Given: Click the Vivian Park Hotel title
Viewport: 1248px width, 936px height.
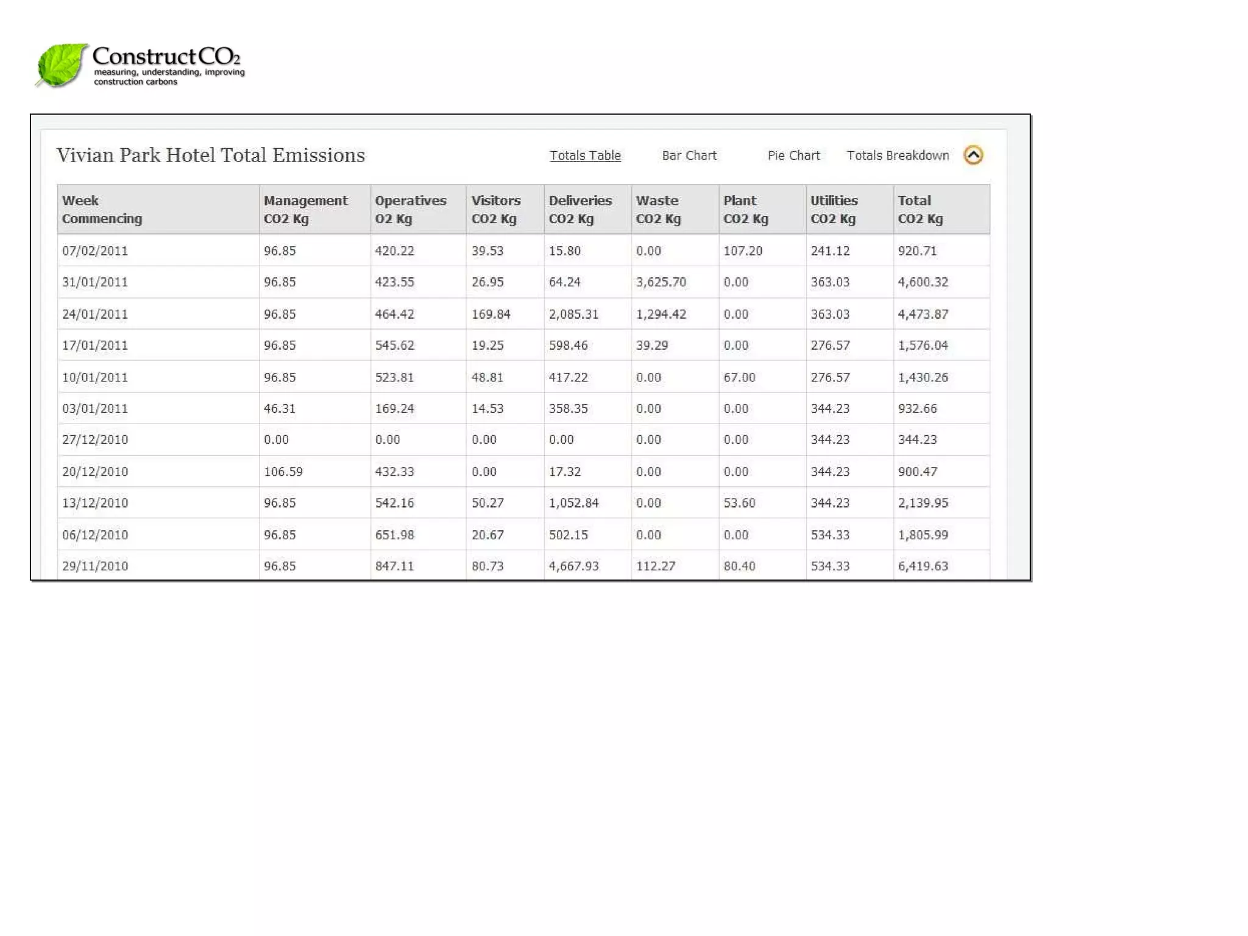Looking at the screenshot, I should point(211,155).
